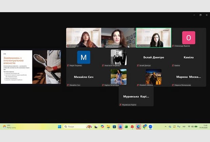Image resolution: width=210 pixels, height=142 pixels.
Task: Click the slide heading Знайомимось з інтелектуальною власністю
Action: coord(14,61)
